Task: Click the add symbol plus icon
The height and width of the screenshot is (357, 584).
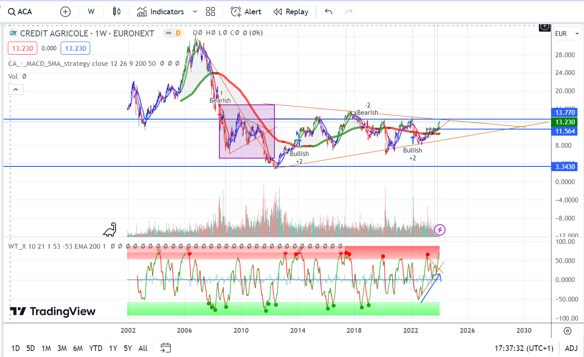Action: 65,12
